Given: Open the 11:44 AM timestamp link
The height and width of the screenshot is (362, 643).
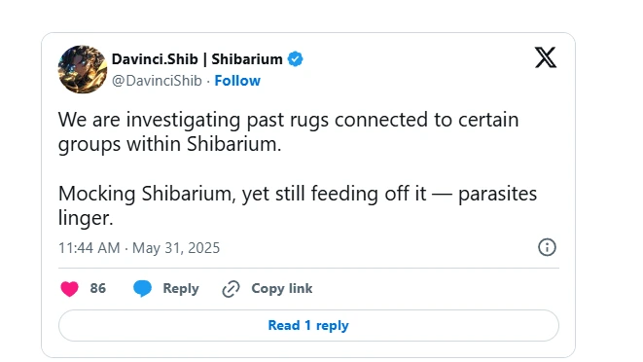Looking at the screenshot, I should pyautogui.click(x=89, y=248).
